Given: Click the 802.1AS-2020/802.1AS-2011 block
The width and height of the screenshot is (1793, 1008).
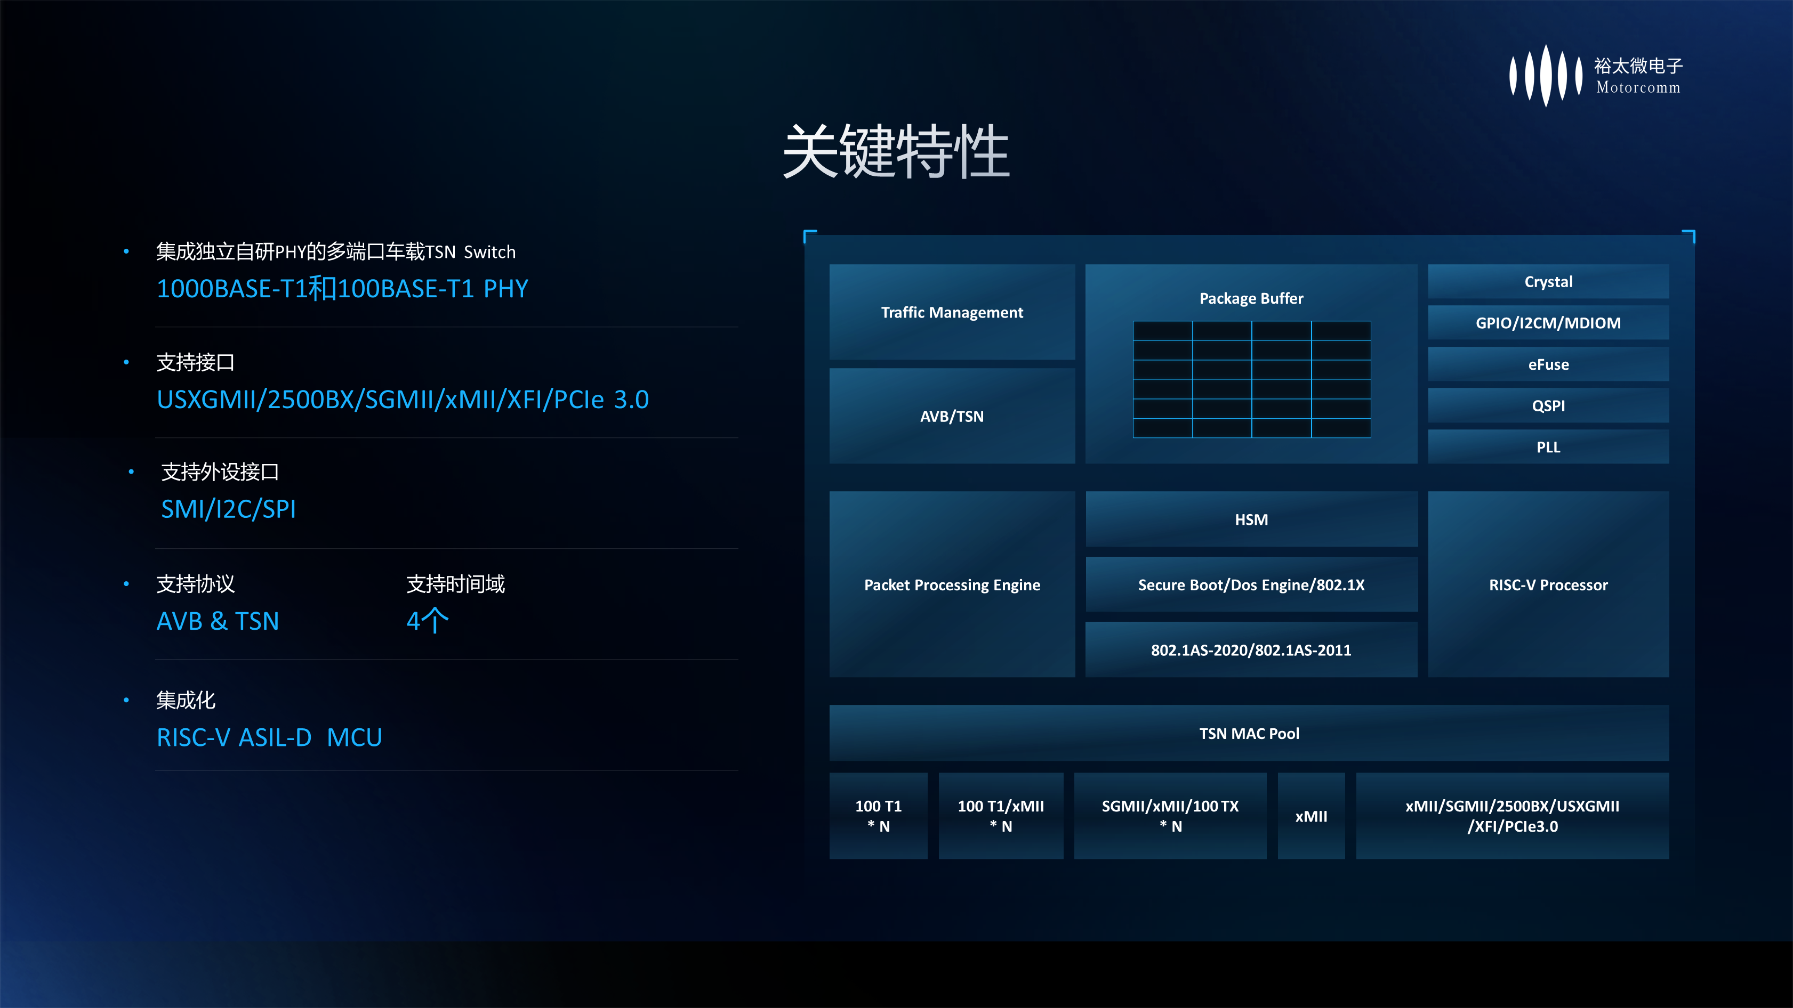Looking at the screenshot, I should [1251, 650].
